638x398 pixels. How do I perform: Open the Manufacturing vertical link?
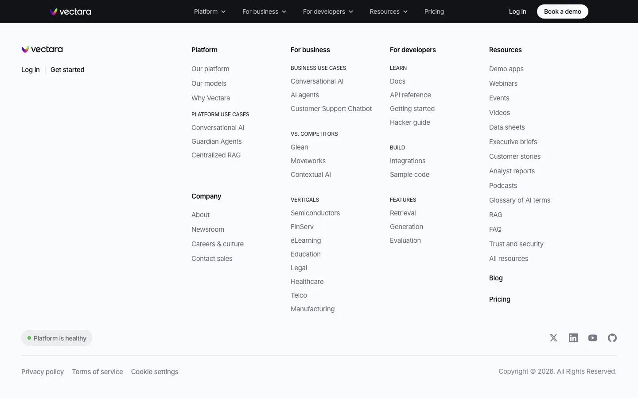click(x=313, y=309)
